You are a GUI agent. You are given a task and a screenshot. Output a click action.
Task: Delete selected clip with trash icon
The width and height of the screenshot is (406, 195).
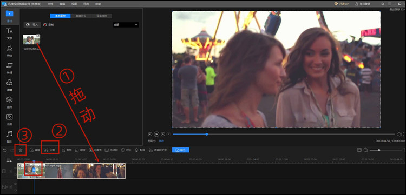[21, 150]
